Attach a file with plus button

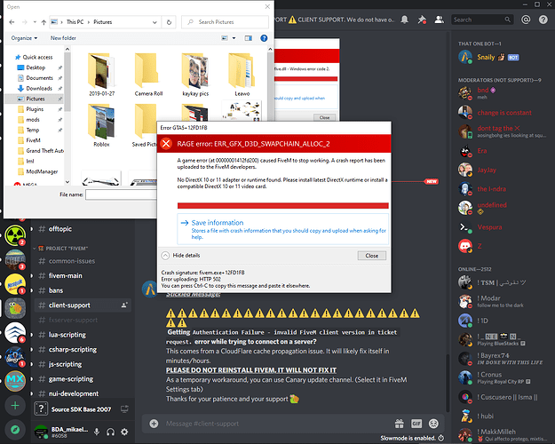154,424
